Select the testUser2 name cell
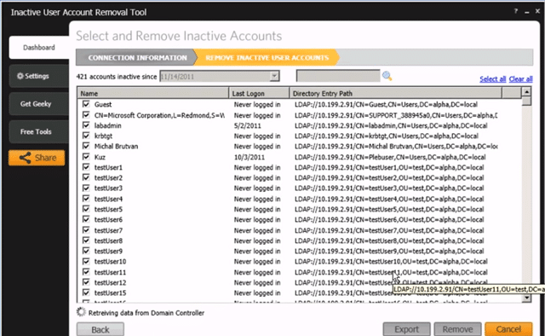545x336 pixels. point(108,177)
